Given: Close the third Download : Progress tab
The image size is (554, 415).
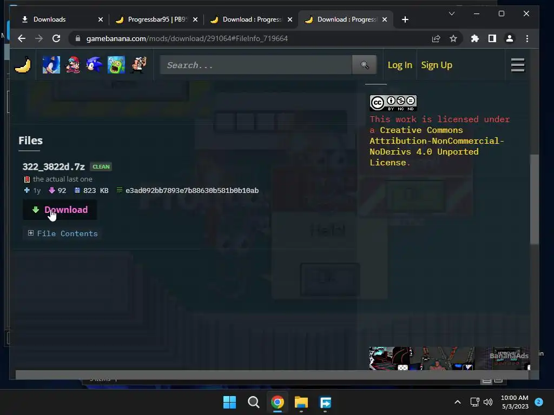Looking at the screenshot, I should tap(290, 19).
